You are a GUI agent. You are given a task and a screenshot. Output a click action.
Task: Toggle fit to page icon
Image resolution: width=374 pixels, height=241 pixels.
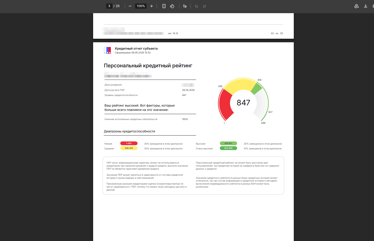tap(164, 6)
